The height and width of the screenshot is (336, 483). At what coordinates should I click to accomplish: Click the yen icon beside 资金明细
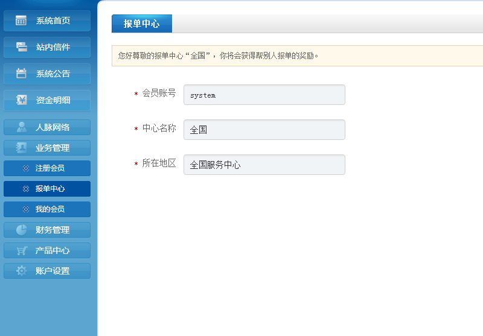tap(21, 100)
